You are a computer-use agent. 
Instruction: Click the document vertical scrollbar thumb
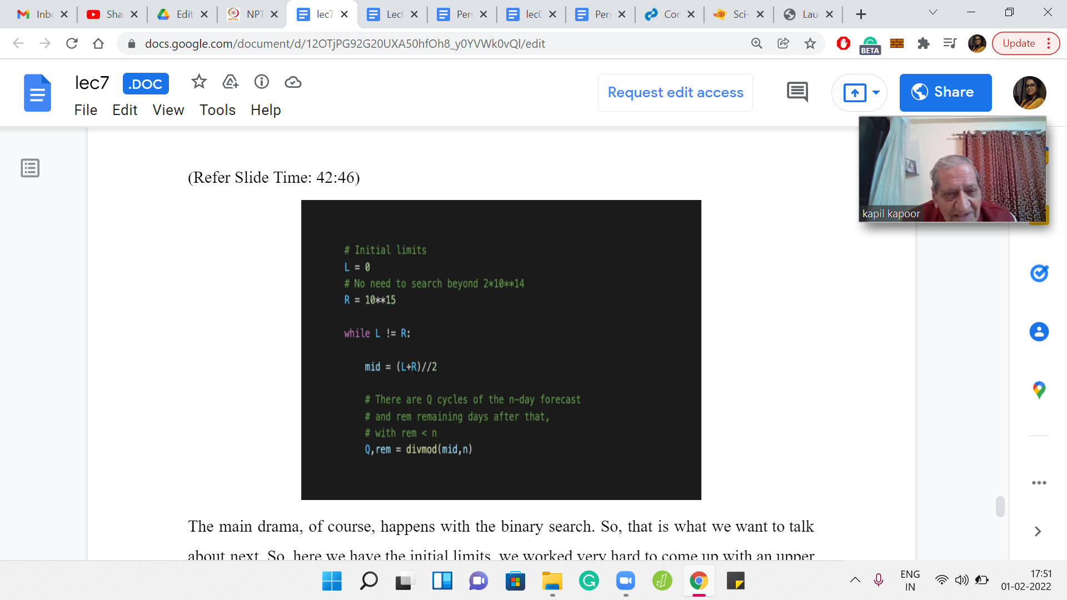tap(1000, 507)
